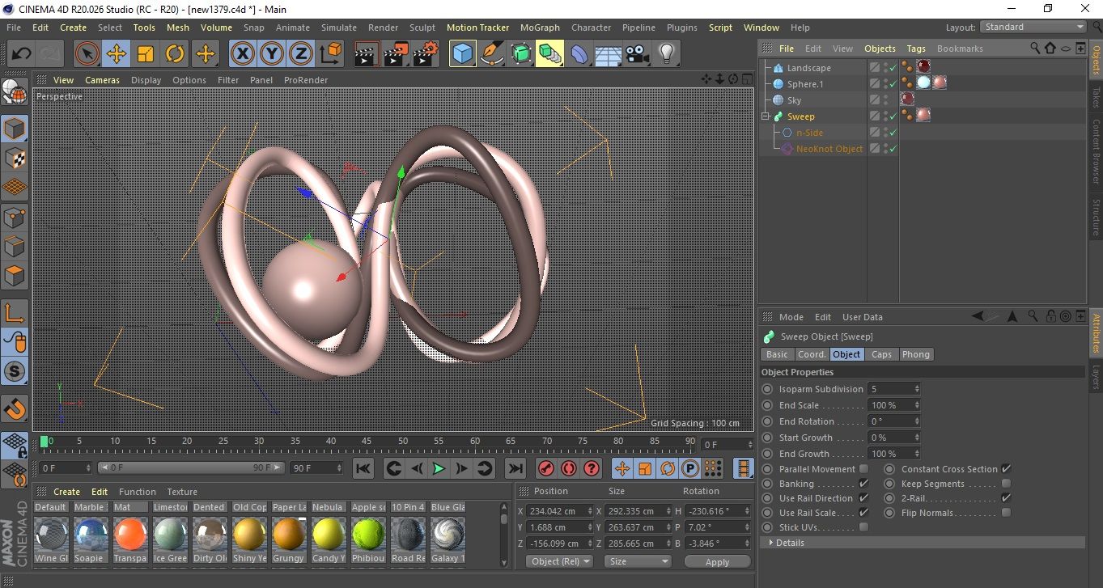Go to end of animation

point(515,468)
